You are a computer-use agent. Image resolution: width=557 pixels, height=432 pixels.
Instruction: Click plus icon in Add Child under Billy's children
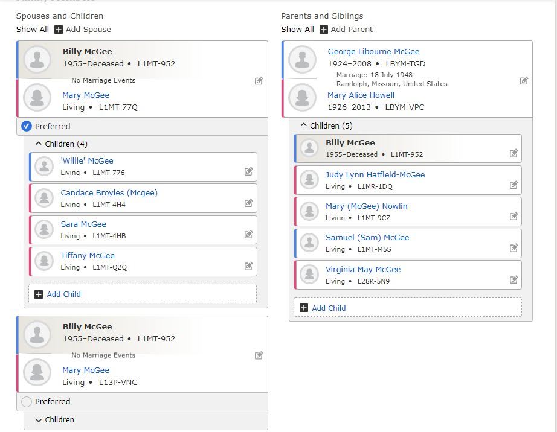click(39, 294)
